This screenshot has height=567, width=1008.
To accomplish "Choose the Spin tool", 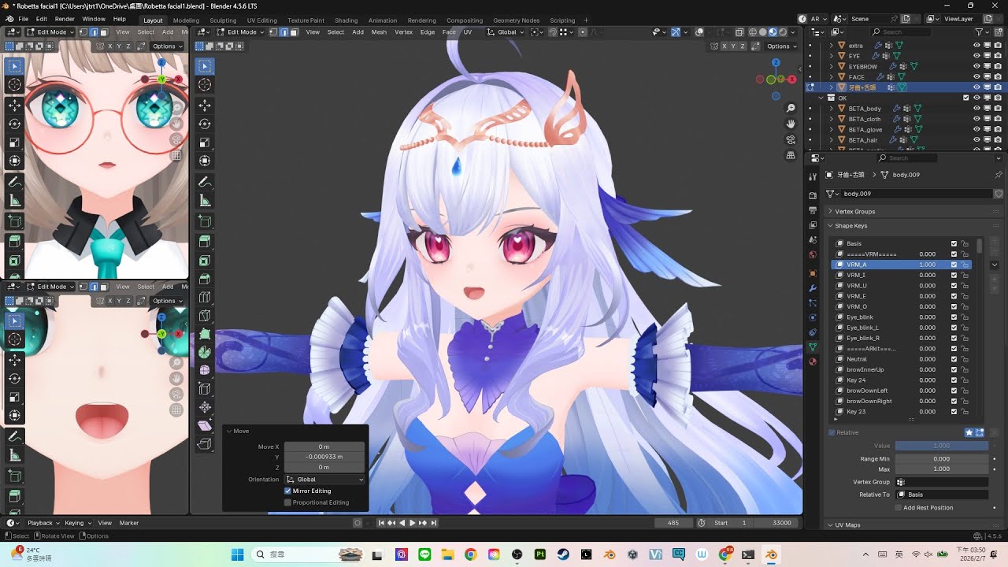I will (x=205, y=352).
